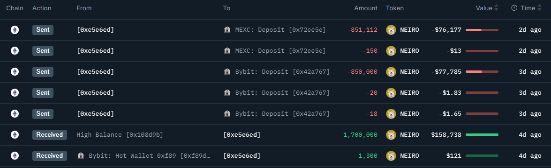Click the NEIRO token icon in the 1,700,000 row
The image size is (551, 168).
(x=391, y=135)
